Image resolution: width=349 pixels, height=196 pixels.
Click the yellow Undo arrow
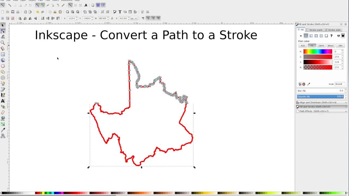[37, 12]
